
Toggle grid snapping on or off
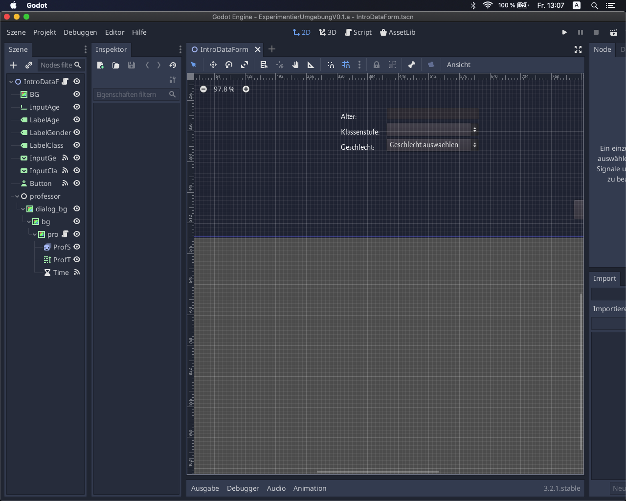click(346, 65)
